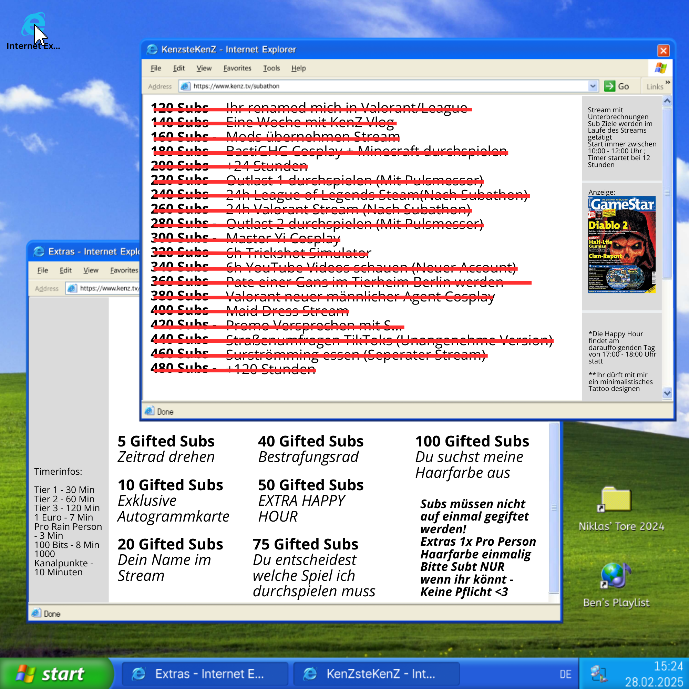The width and height of the screenshot is (689, 689).
Task: Click the DE language indicator in taskbar
Action: click(x=565, y=674)
